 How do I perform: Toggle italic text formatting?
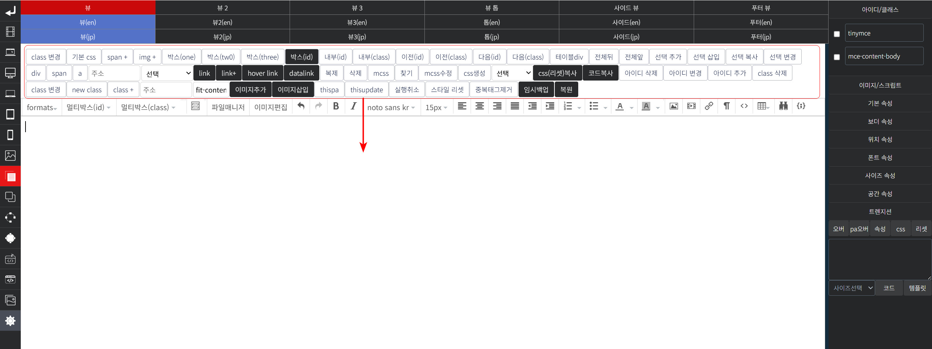[x=353, y=106]
